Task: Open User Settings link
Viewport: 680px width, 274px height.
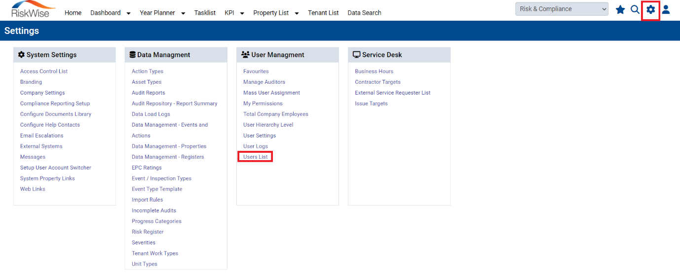Action: (260, 136)
